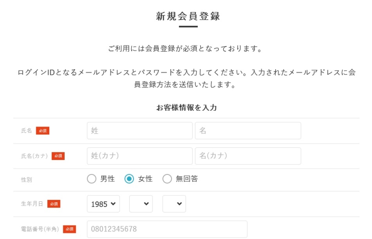
Task: Choose the 無回答 gender option
Action: coord(167,179)
